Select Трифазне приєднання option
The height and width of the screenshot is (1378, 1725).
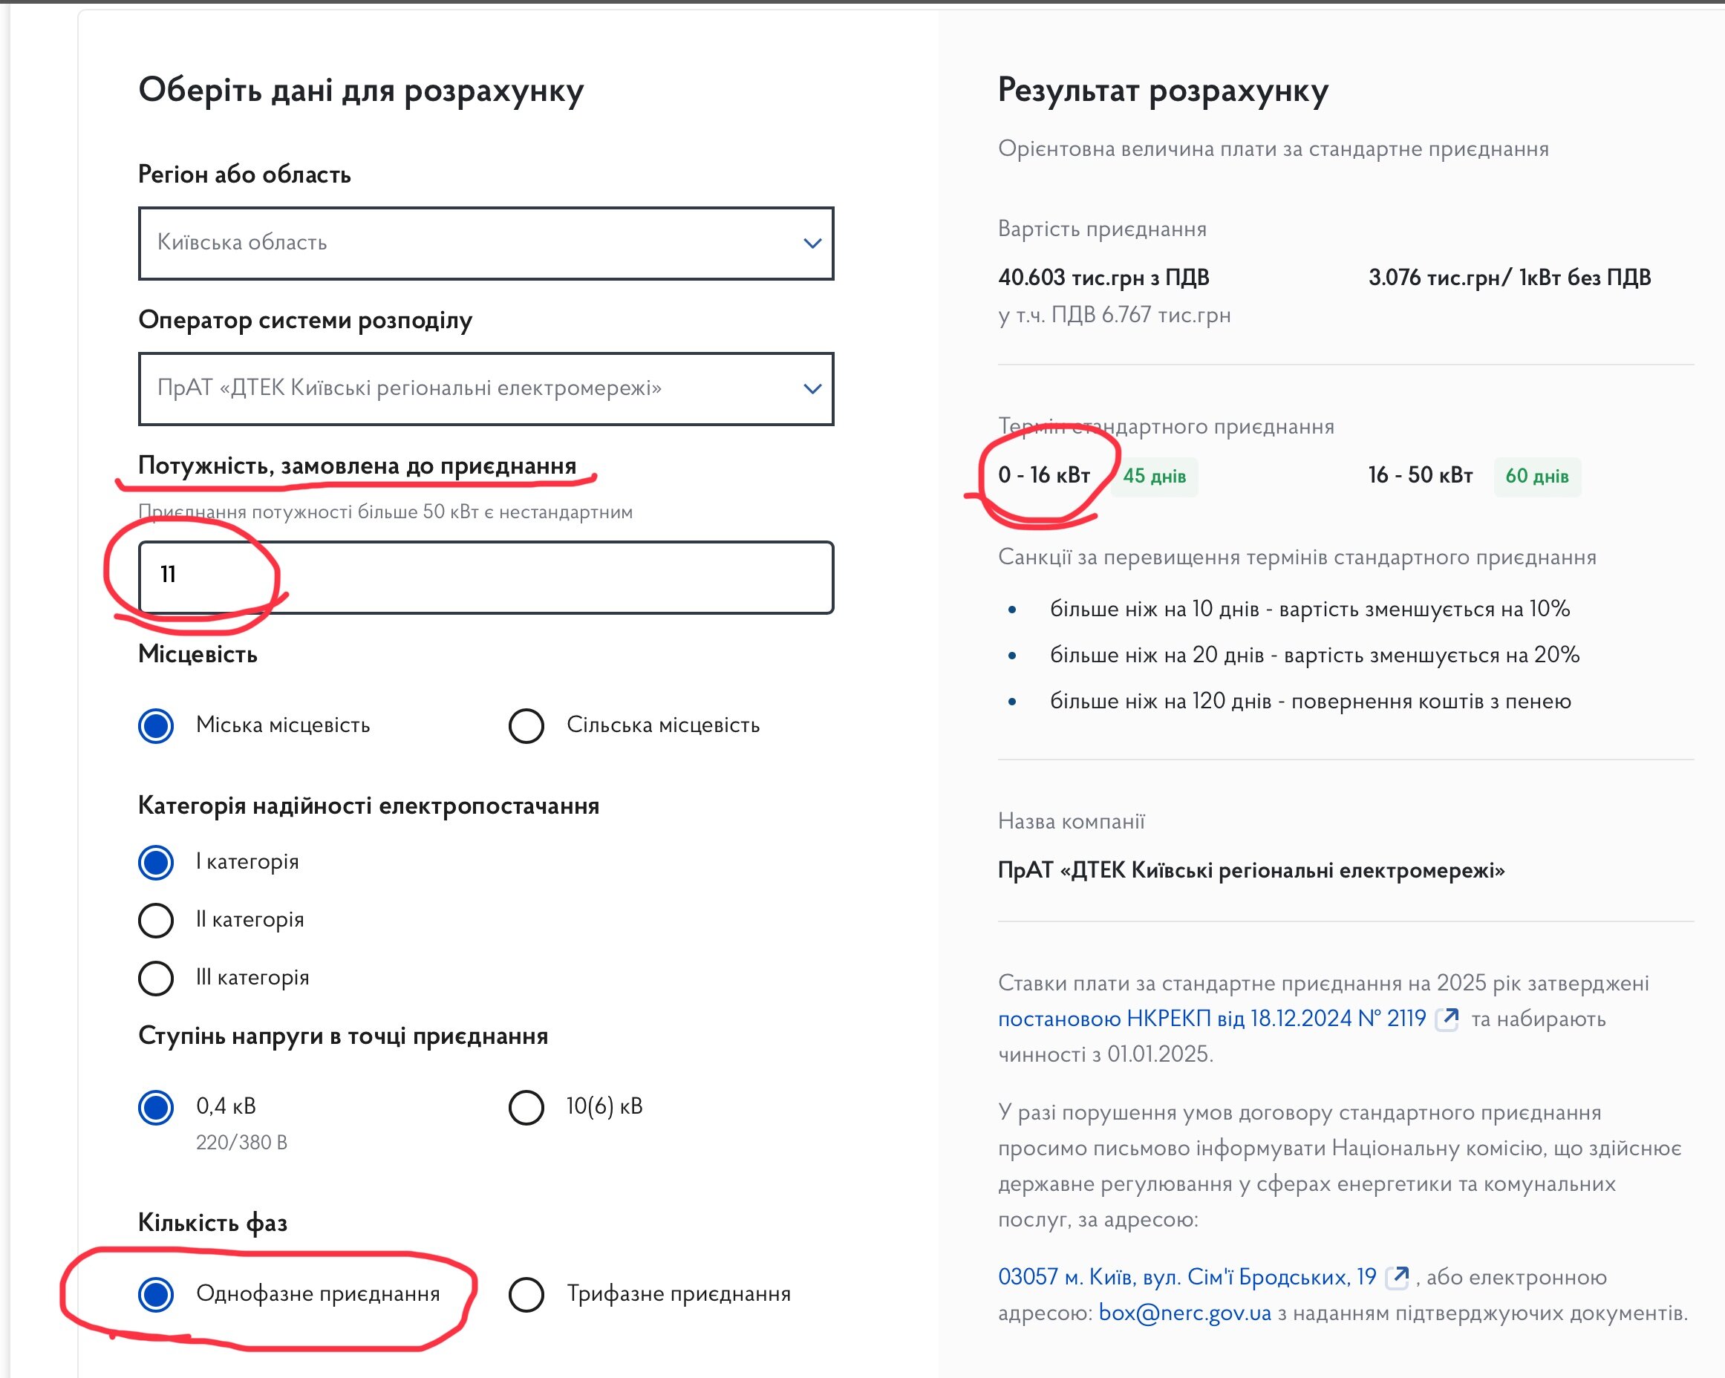tap(526, 1294)
